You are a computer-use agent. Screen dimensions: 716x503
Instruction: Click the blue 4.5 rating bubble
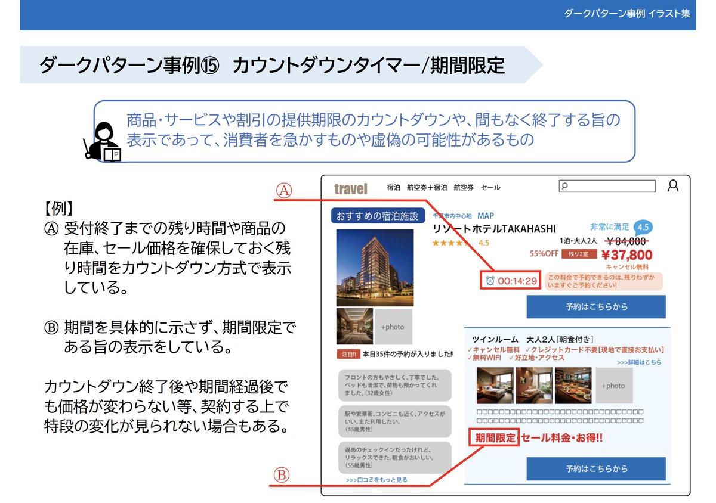click(x=643, y=227)
